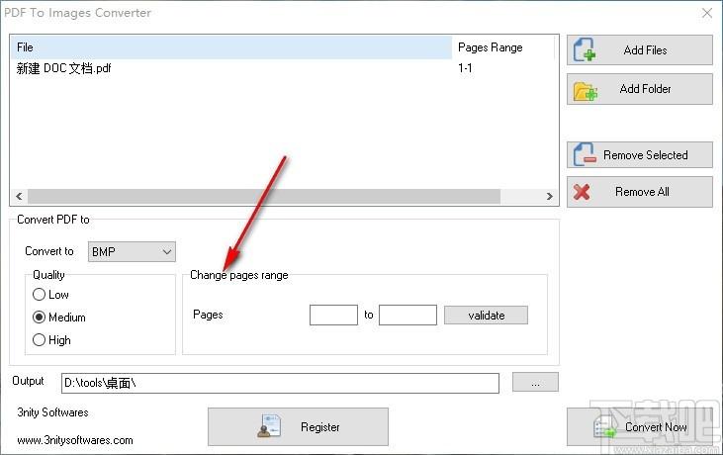This screenshot has width=723, height=455.
Task: Click the Add Files button label
Action: pyautogui.click(x=645, y=50)
